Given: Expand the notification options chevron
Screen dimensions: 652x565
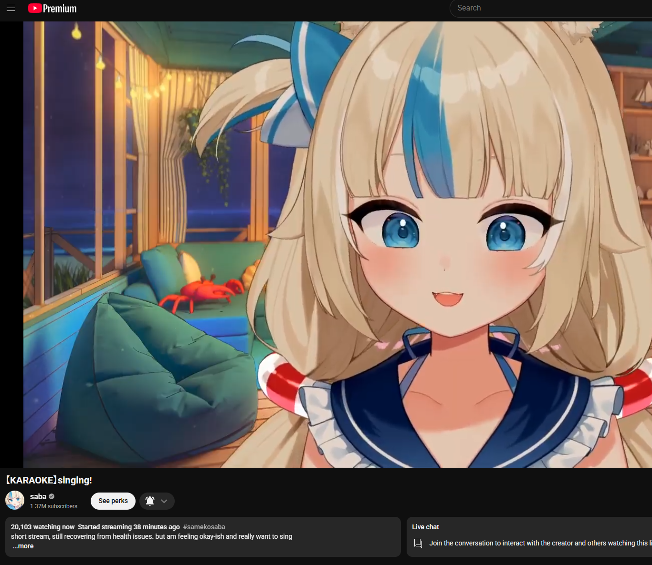Looking at the screenshot, I should tap(164, 501).
